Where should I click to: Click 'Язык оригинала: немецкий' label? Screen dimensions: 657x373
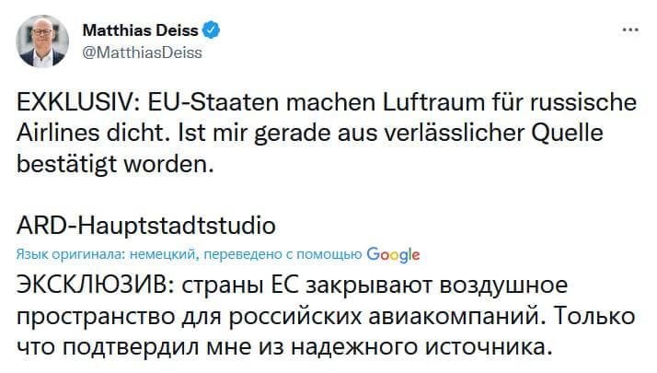[x=106, y=254]
